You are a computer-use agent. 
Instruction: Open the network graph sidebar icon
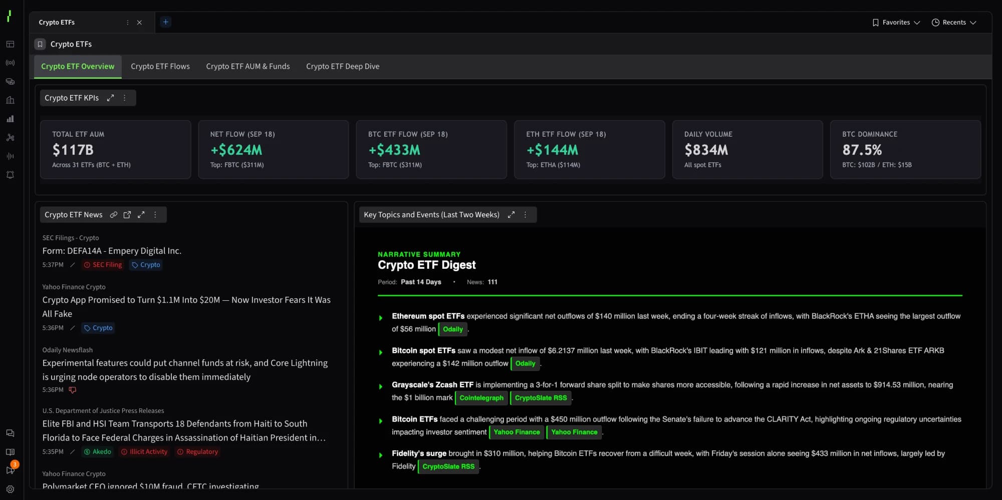pos(10,138)
